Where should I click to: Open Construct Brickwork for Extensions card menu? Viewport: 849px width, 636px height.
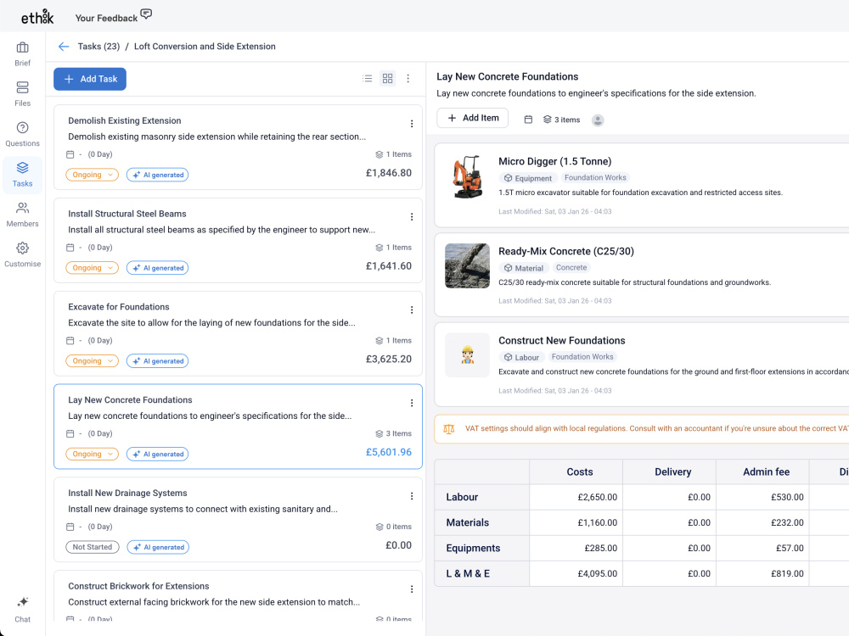412,589
